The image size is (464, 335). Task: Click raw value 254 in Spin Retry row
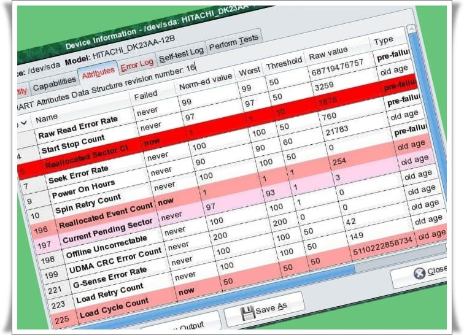pyautogui.click(x=339, y=161)
